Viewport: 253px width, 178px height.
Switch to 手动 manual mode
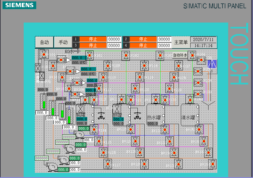[63, 42]
